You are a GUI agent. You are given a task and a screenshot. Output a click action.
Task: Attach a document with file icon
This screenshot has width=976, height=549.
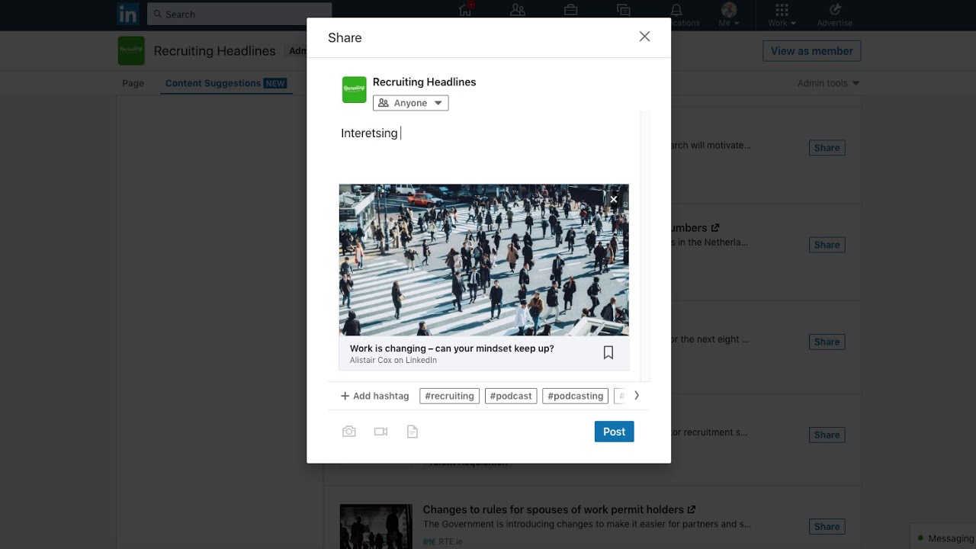(x=413, y=432)
